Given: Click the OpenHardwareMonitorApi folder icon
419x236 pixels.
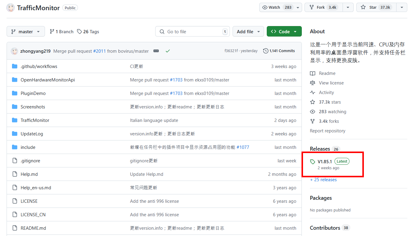Looking at the screenshot, I should (15, 80).
